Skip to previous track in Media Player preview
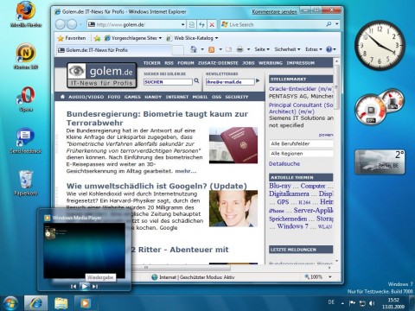 73,286
